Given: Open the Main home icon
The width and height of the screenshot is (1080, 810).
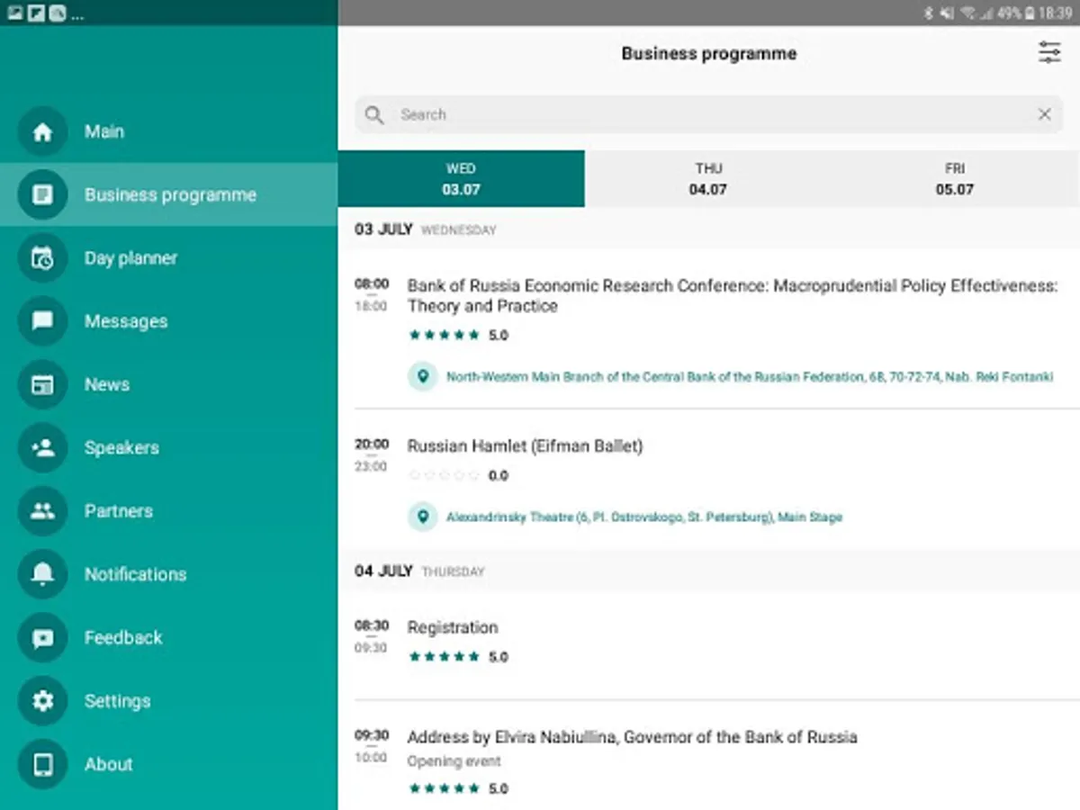Looking at the screenshot, I should [42, 131].
